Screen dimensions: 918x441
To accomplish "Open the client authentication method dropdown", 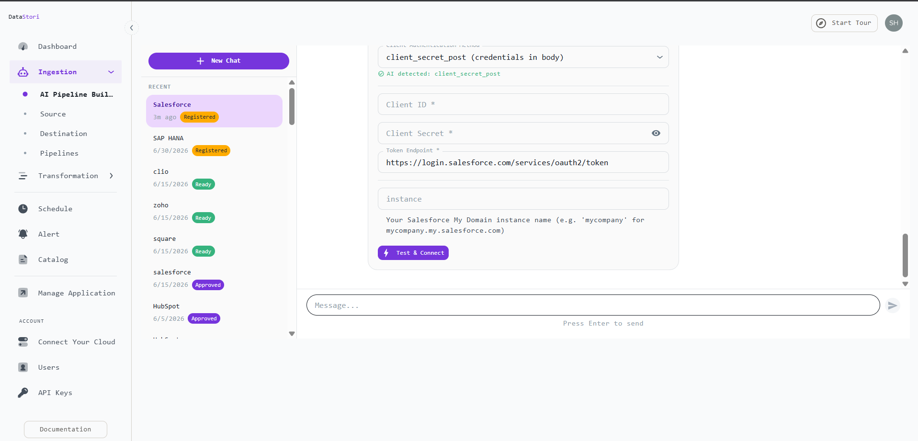I will coord(523,57).
